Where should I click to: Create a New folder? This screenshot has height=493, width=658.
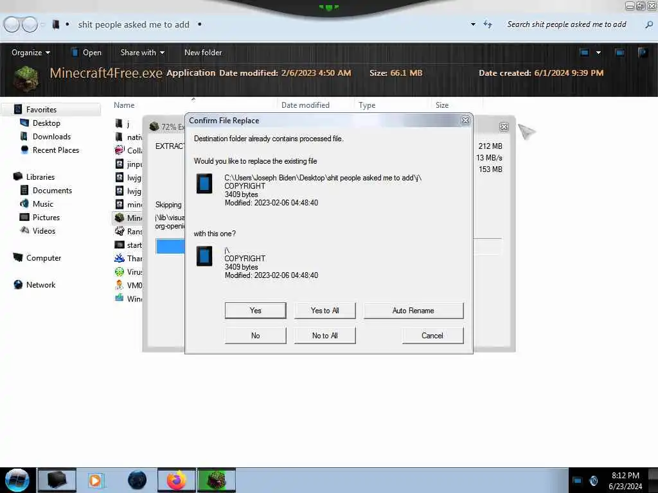pos(203,53)
